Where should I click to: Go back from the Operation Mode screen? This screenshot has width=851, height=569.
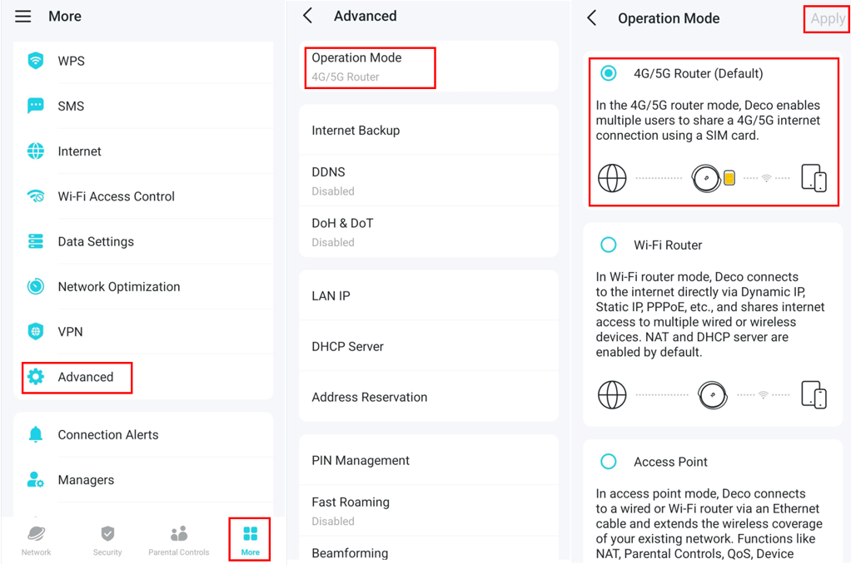point(592,18)
